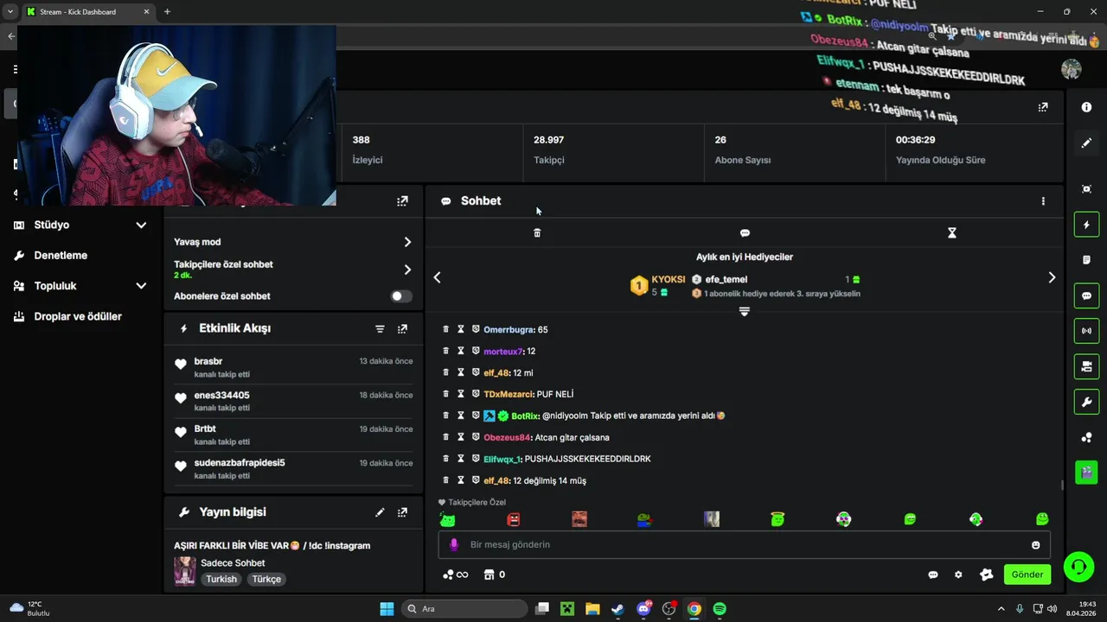
Task: Delete Omerrbugra's message with its trash icon
Action: [x=446, y=329]
